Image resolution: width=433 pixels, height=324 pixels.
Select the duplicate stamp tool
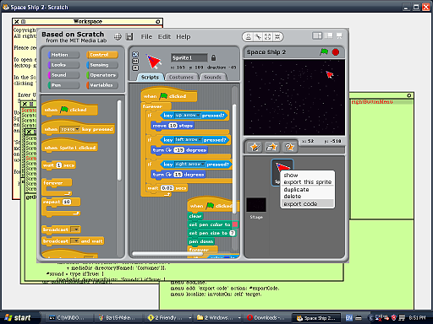click(249, 37)
